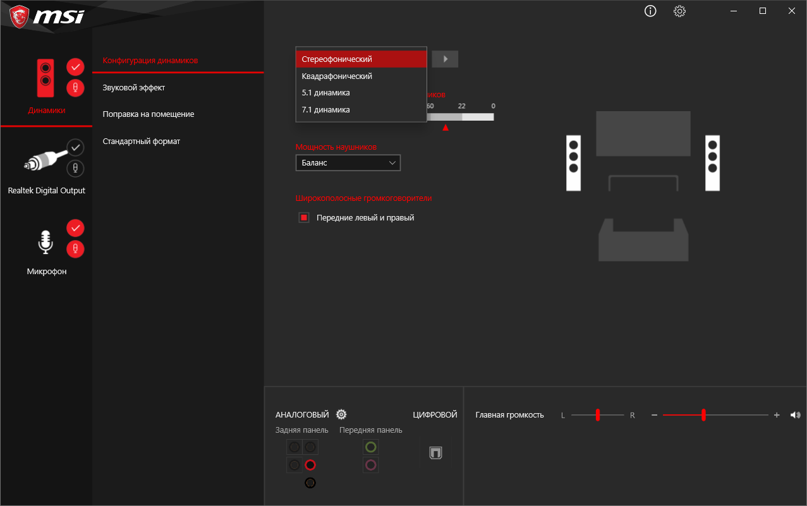Toggle default communication device for Динамики
Screen dimensions: 807x506
point(75,88)
